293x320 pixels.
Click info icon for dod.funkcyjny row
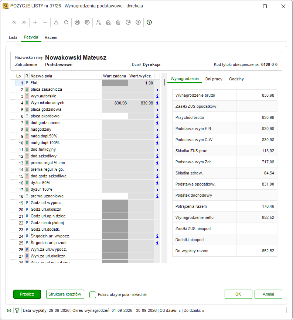click(x=157, y=150)
